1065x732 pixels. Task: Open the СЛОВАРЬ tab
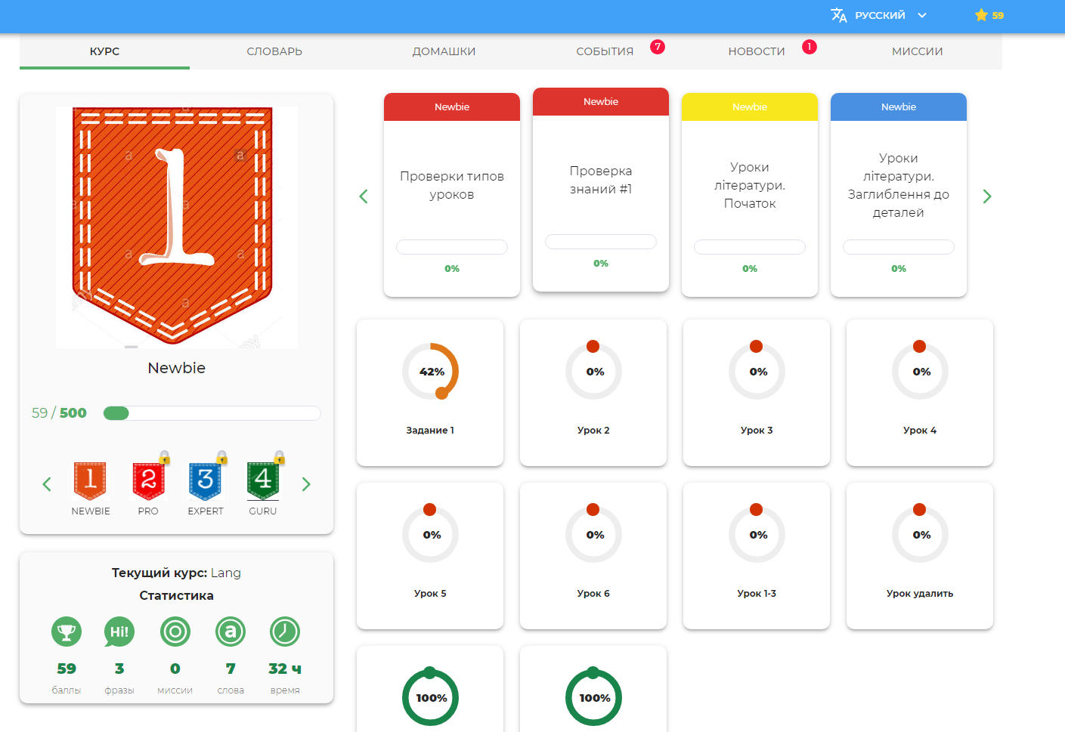tap(274, 51)
